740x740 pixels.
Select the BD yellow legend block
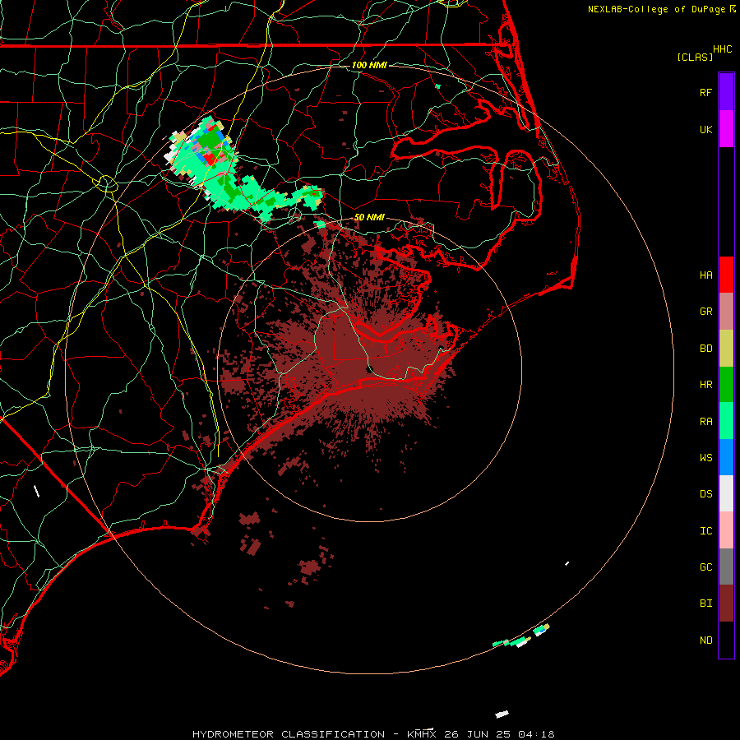pyautogui.click(x=726, y=349)
